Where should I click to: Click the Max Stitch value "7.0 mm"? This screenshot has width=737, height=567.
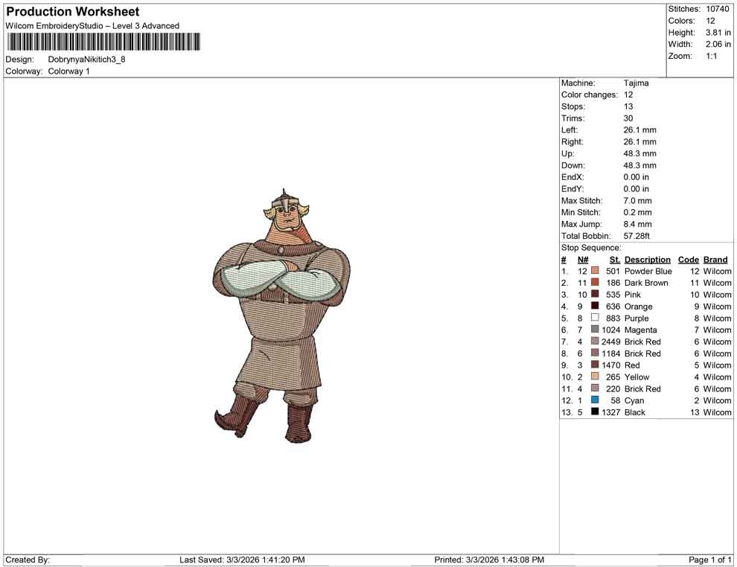(x=637, y=201)
